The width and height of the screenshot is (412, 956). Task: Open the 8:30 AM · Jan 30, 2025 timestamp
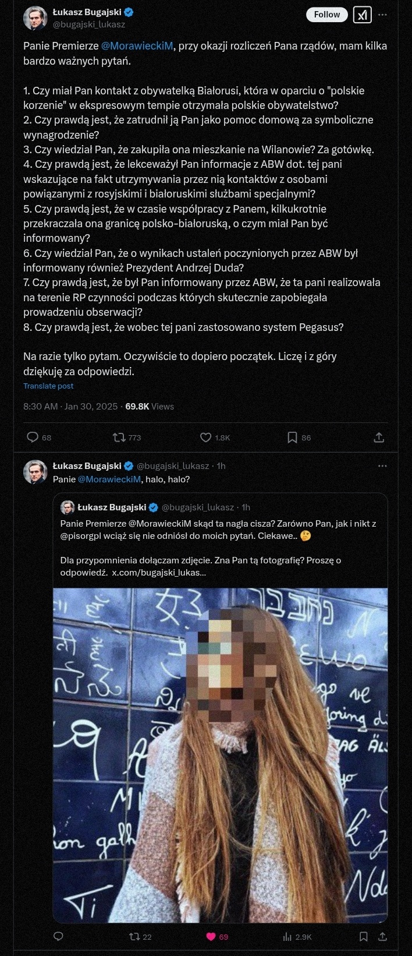tap(70, 407)
